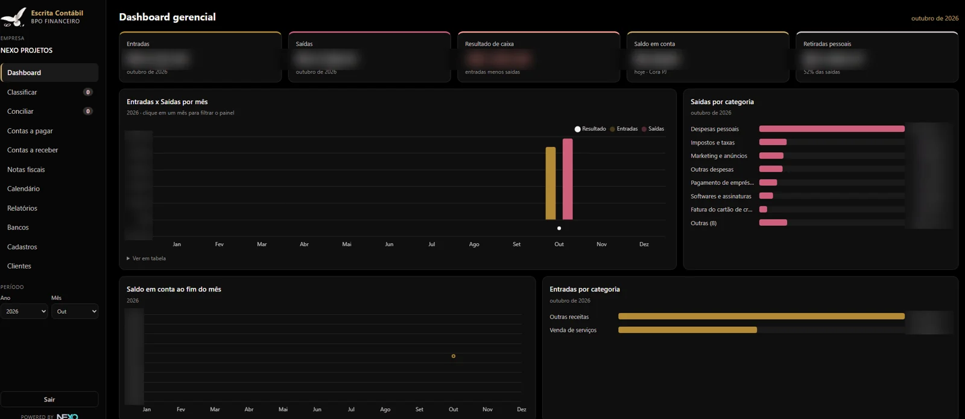Click Nov in Entradas x Saídas chart
965x419 pixels.
click(601, 244)
